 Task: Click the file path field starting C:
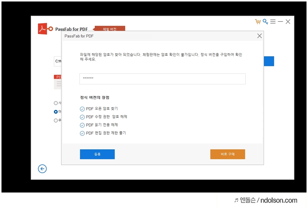(58, 61)
